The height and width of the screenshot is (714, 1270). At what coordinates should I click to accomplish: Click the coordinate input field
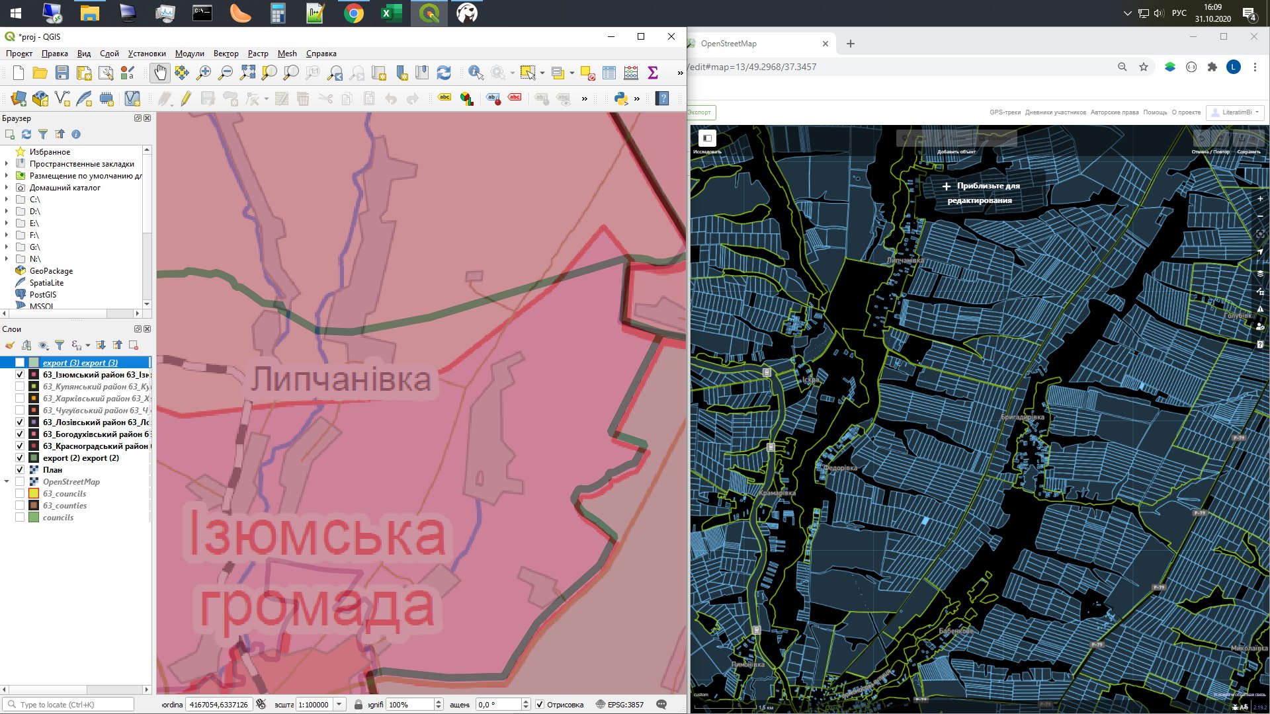[219, 704]
